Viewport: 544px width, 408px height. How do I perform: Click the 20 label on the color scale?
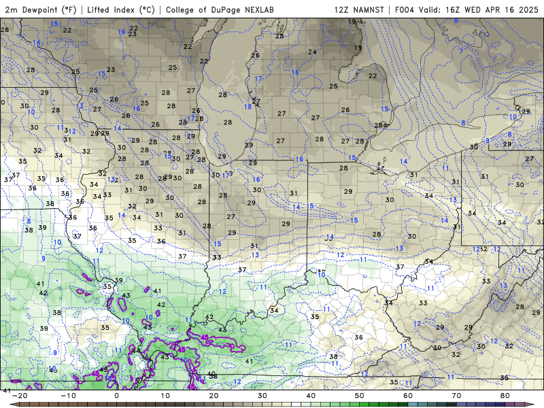(x=214, y=396)
